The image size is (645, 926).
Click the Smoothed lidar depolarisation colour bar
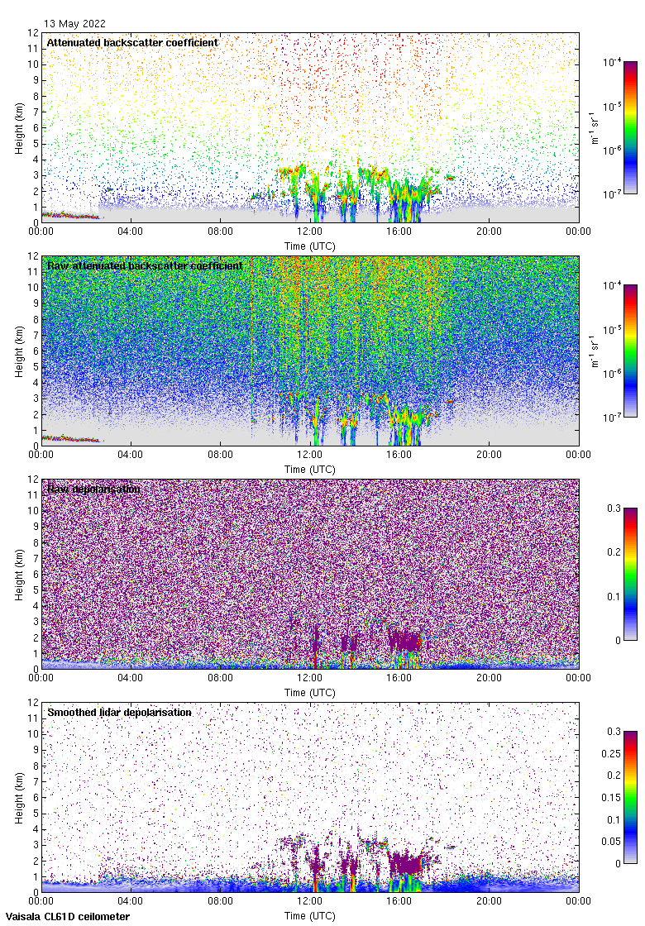pos(631,797)
